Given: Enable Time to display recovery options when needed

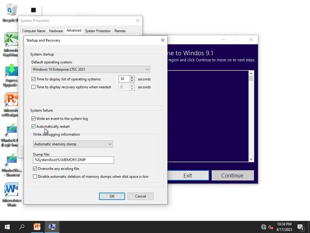Looking at the screenshot, I should click(x=33, y=87).
